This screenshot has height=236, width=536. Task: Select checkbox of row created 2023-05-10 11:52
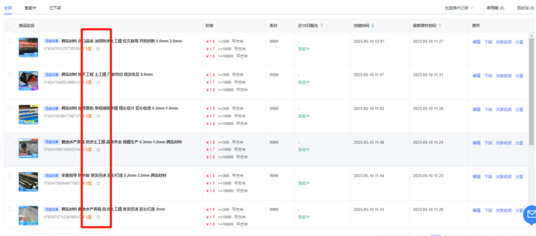10,108
